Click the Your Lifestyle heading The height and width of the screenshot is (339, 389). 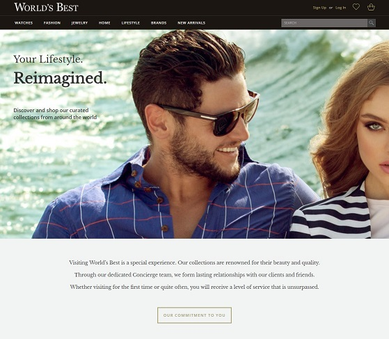coord(48,59)
